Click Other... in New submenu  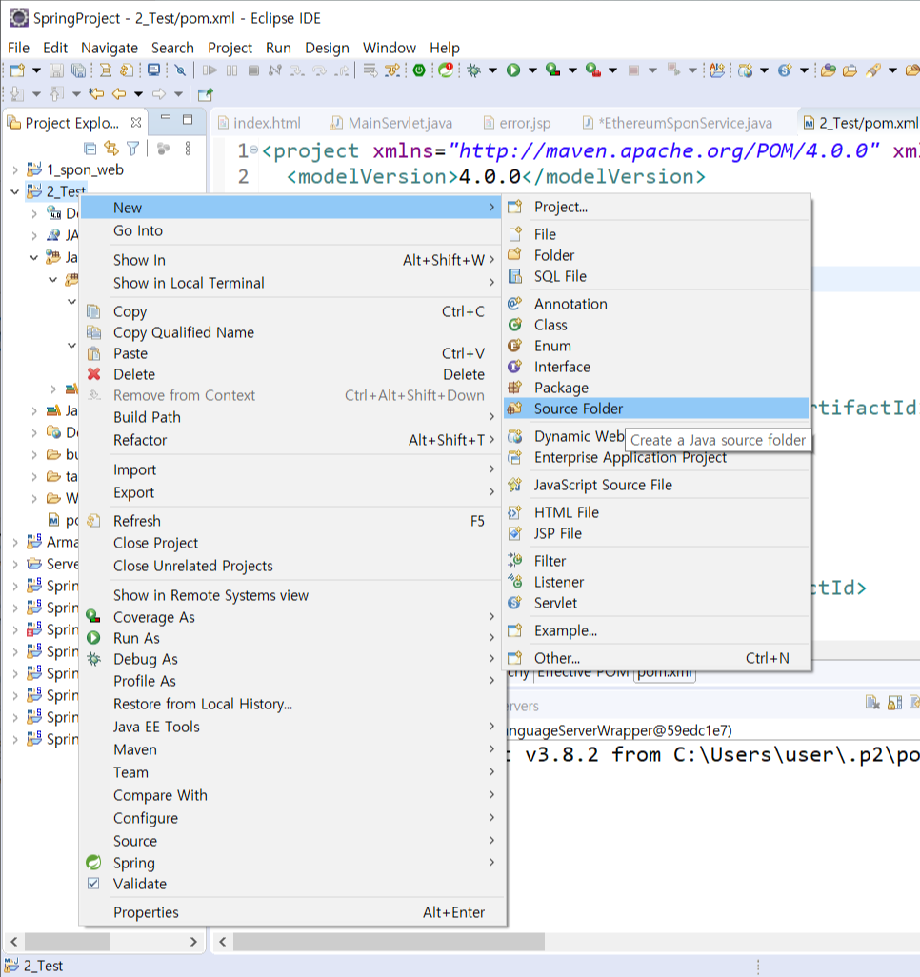656,658
